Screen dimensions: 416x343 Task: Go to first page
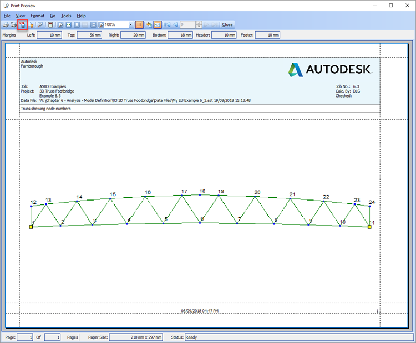[167, 24]
